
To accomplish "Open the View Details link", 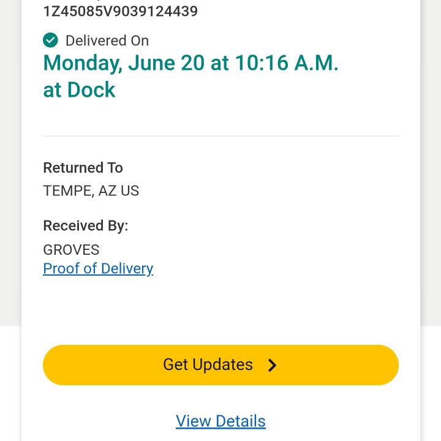I will tap(221, 421).
